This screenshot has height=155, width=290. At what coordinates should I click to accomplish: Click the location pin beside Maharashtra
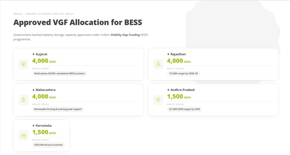click(x=33, y=90)
